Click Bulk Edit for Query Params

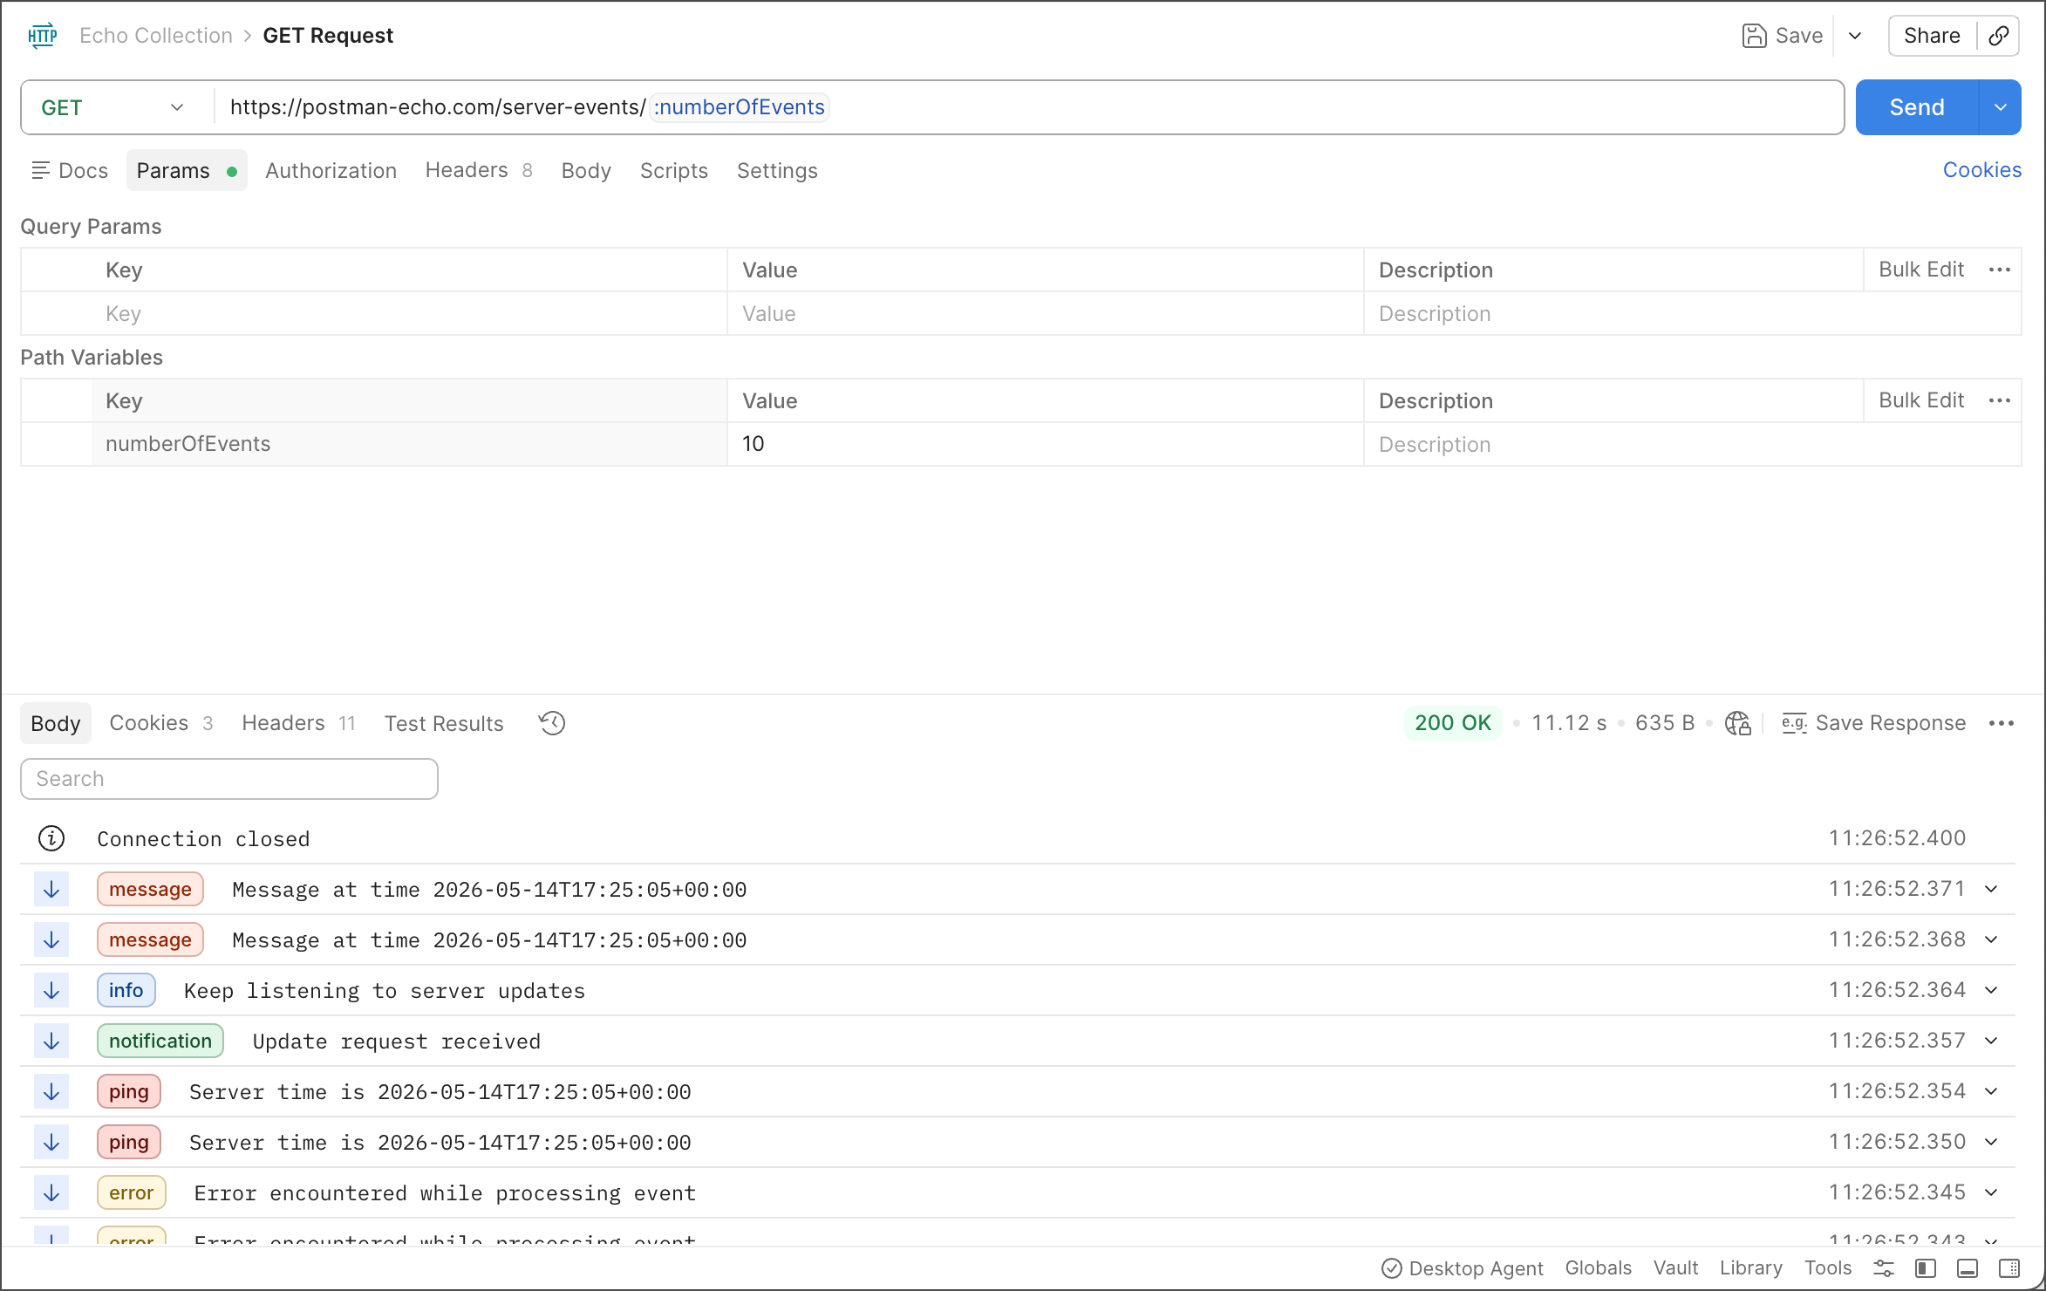tap(1920, 270)
